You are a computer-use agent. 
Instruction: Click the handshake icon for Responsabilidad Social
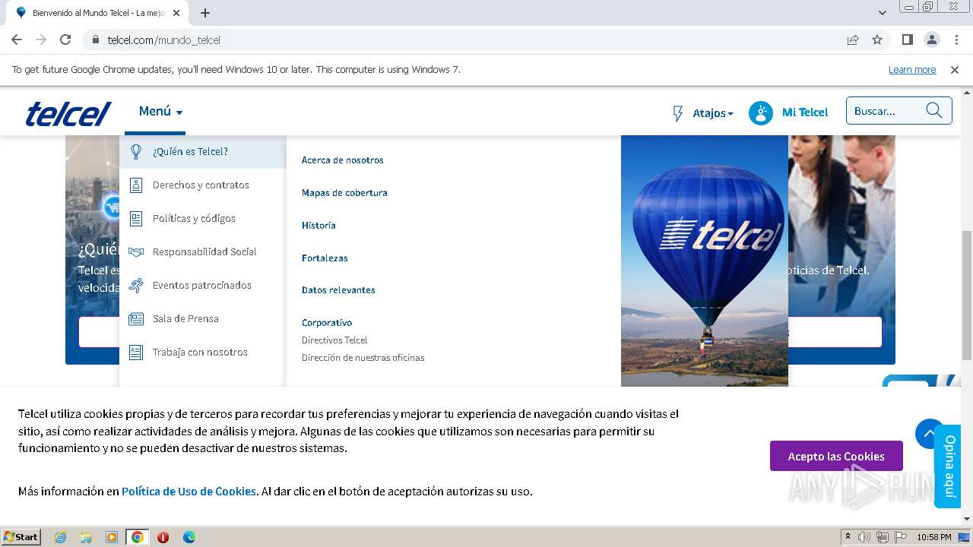pyautogui.click(x=136, y=252)
